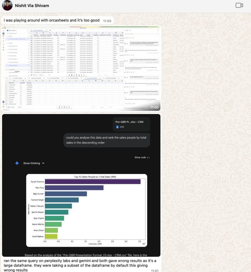Click the vertical 'Sales Person' axis label
251x272 pixels.
[29, 209]
